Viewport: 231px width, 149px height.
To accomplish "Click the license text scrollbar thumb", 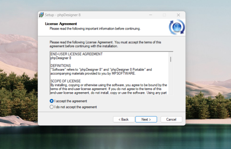I will pos(171,59).
